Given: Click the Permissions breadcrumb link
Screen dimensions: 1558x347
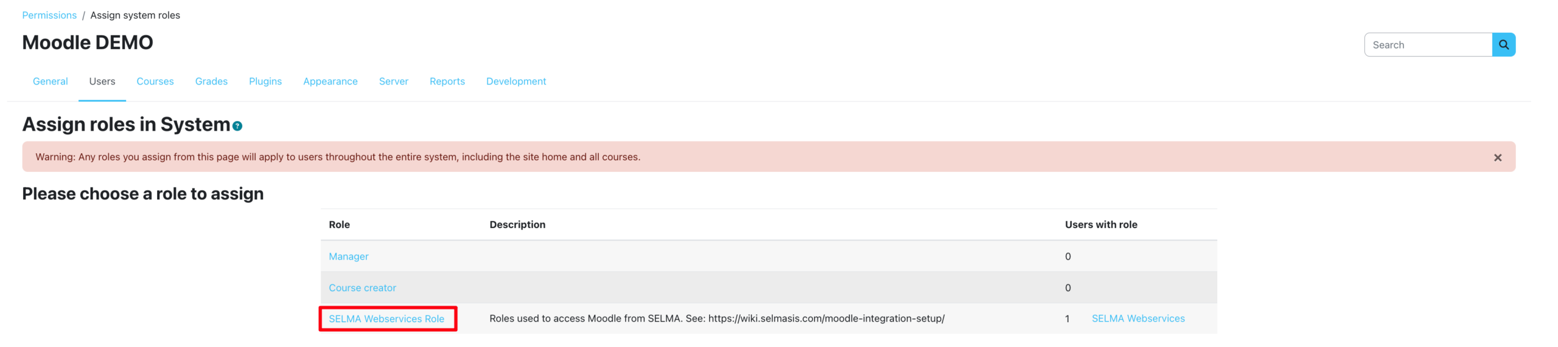Looking at the screenshot, I should (x=49, y=15).
